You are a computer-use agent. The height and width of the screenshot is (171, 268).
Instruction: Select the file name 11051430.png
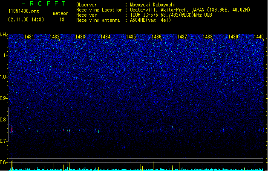click(24, 11)
